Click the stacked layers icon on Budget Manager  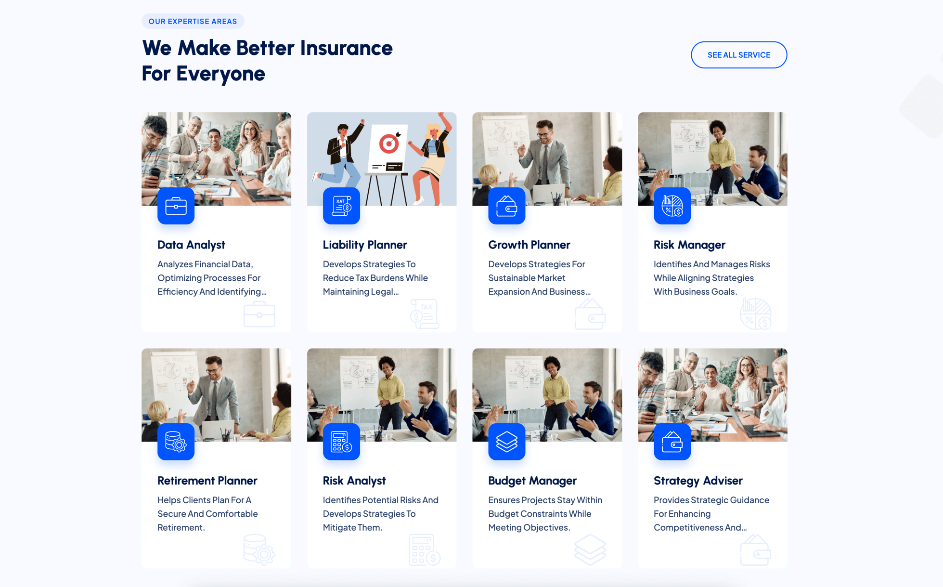click(506, 442)
